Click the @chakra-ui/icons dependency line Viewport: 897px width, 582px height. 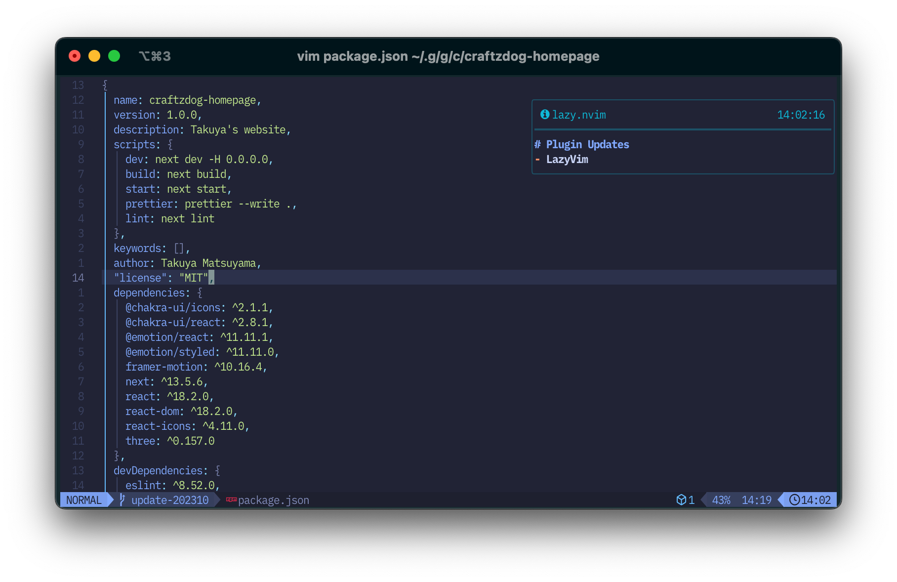pos(199,307)
